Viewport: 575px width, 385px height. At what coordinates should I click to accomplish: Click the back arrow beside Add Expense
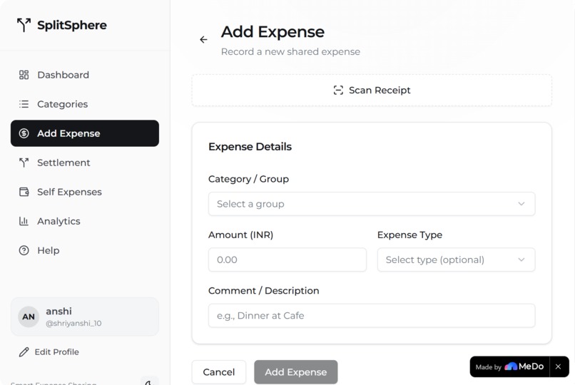(203, 39)
